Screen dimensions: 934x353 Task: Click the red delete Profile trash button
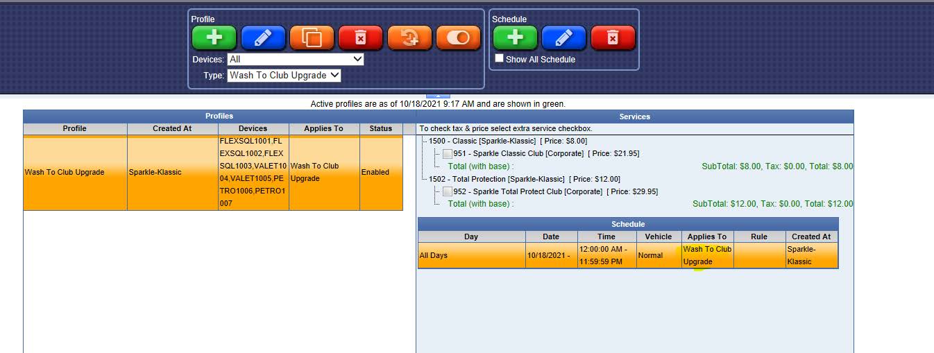pyautogui.click(x=360, y=37)
